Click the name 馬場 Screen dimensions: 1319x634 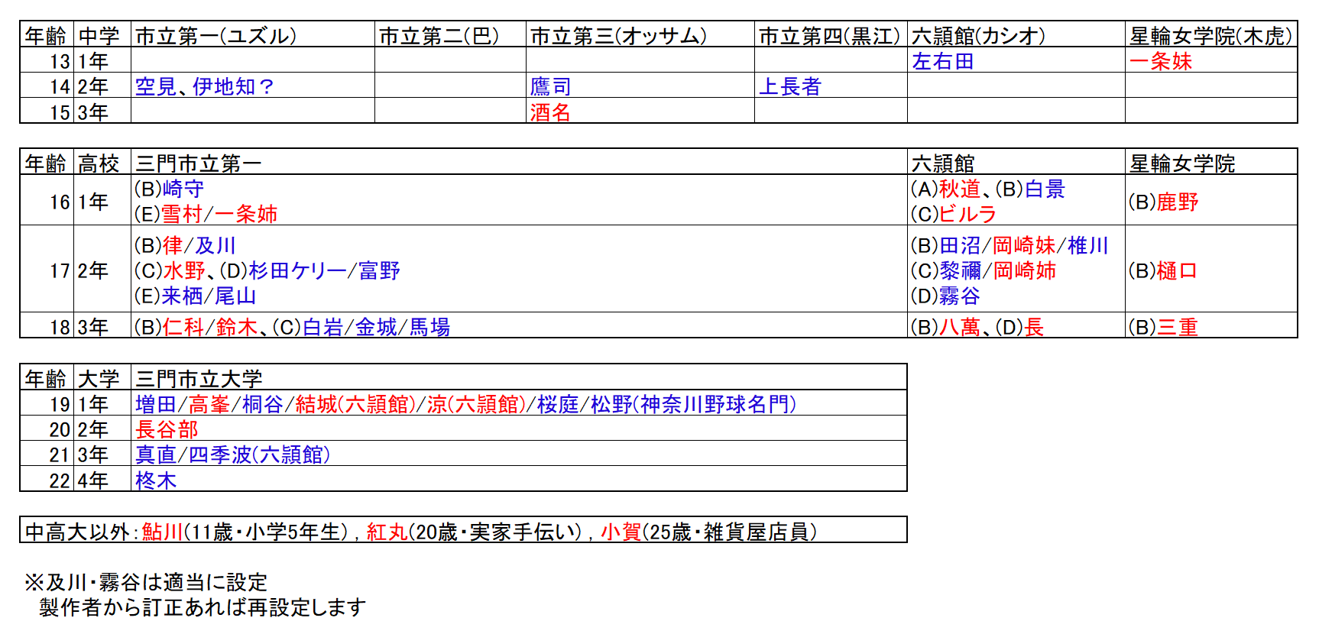[x=429, y=327]
